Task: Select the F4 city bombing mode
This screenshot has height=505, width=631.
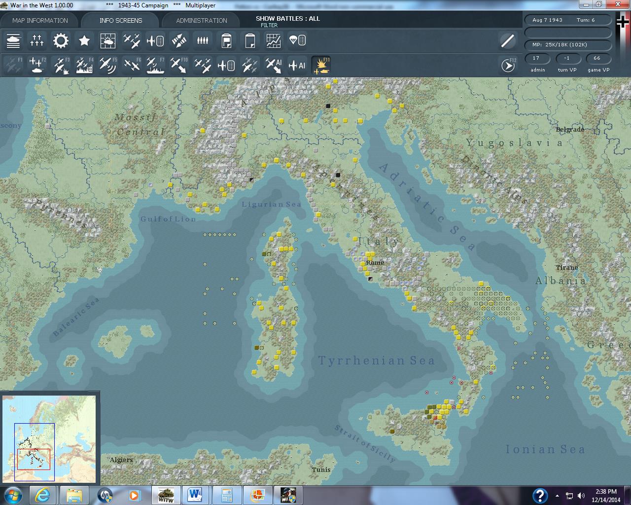Action: (84, 65)
